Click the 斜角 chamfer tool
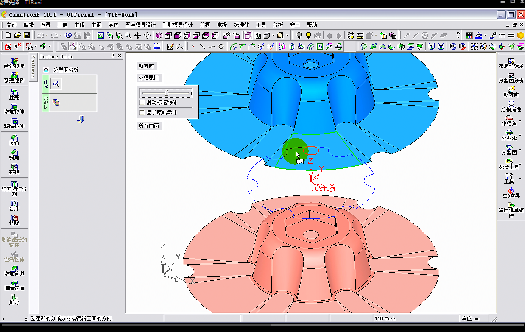The height and width of the screenshot is (332, 525). 14,155
